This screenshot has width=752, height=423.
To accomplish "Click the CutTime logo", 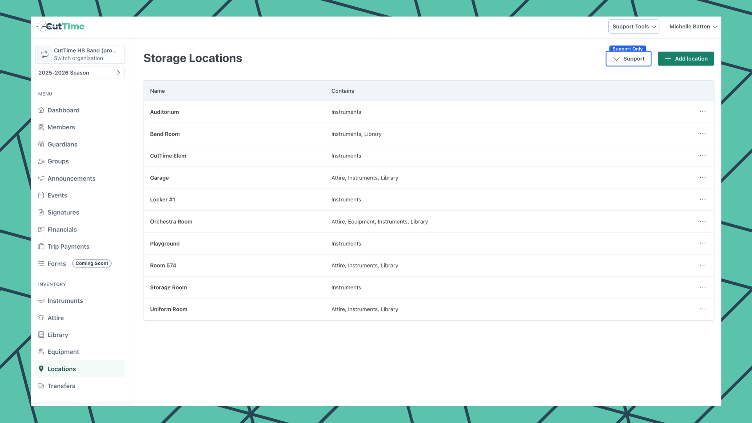I will click(x=60, y=26).
